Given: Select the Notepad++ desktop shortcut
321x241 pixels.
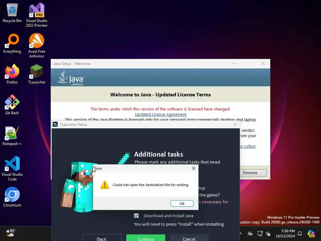Looking at the screenshot, I should pyautogui.click(x=12, y=136).
